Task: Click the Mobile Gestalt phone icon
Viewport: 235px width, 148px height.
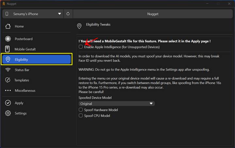Action: 7,49
